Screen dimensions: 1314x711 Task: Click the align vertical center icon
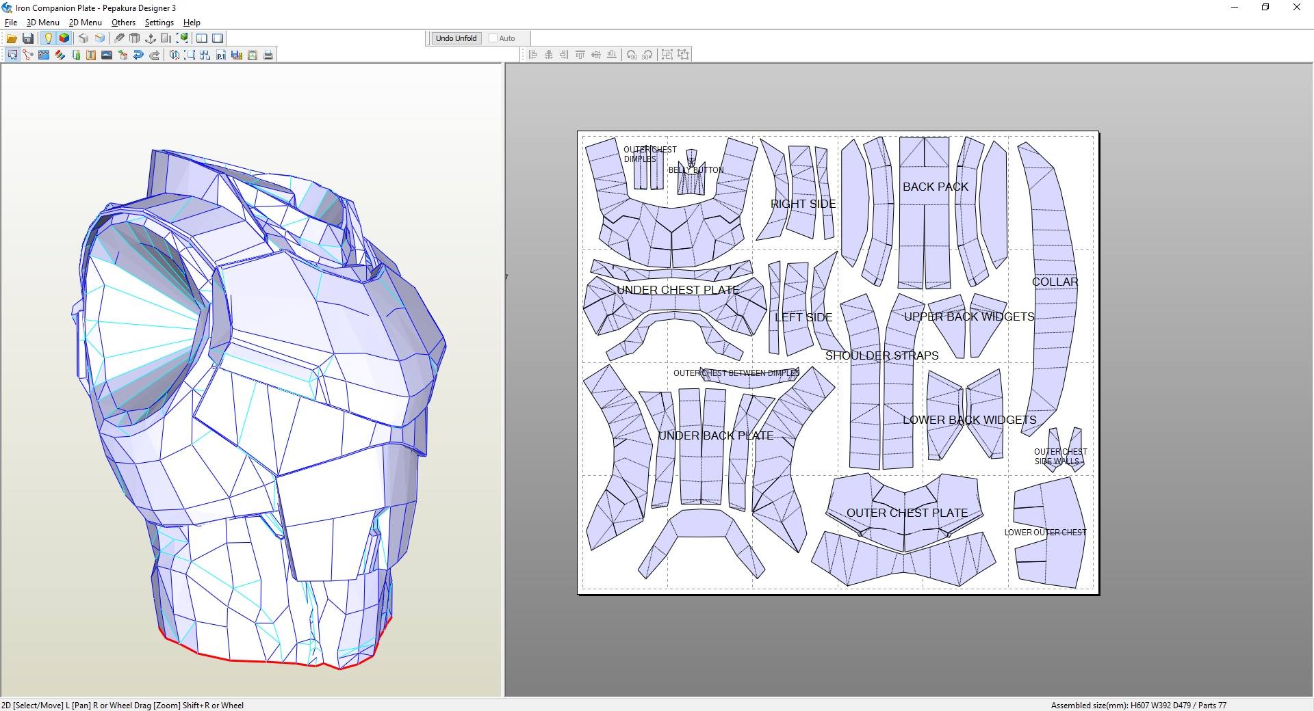pyautogui.click(x=596, y=55)
